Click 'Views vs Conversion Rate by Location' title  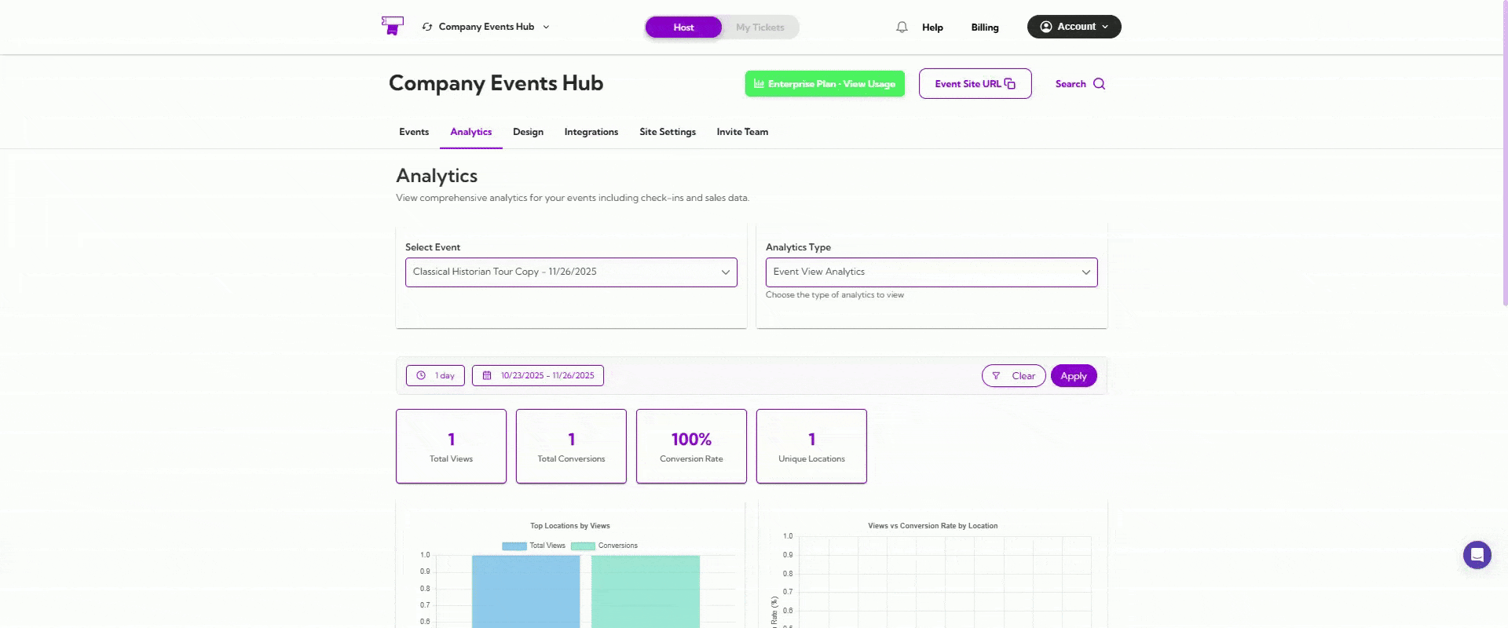(932, 526)
